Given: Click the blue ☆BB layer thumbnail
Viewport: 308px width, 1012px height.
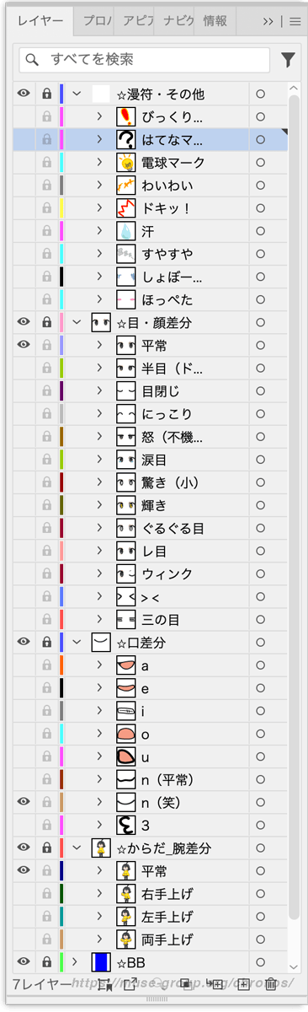Looking at the screenshot, I should (101, 961).
